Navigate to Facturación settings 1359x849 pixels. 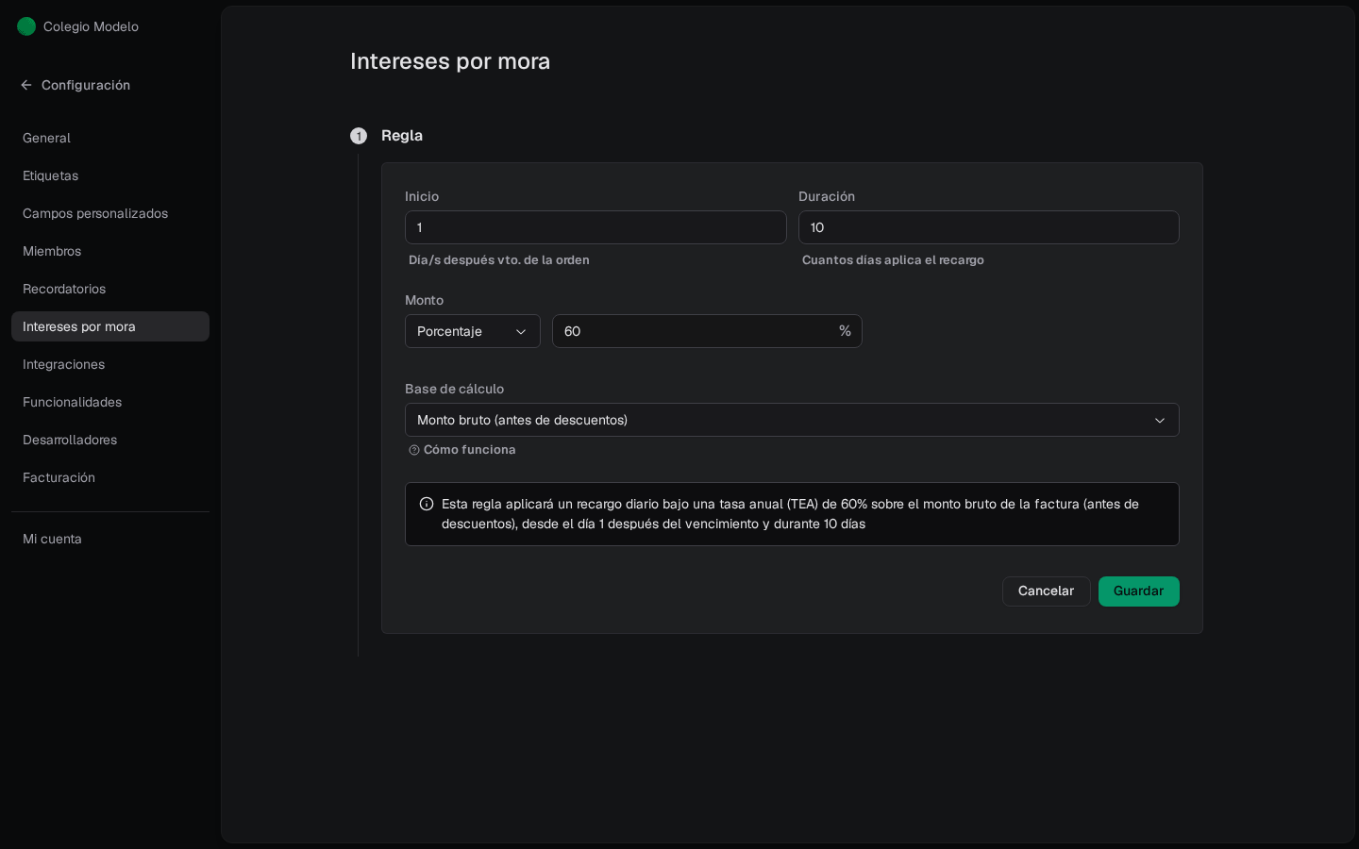click(x=110, y=477)
